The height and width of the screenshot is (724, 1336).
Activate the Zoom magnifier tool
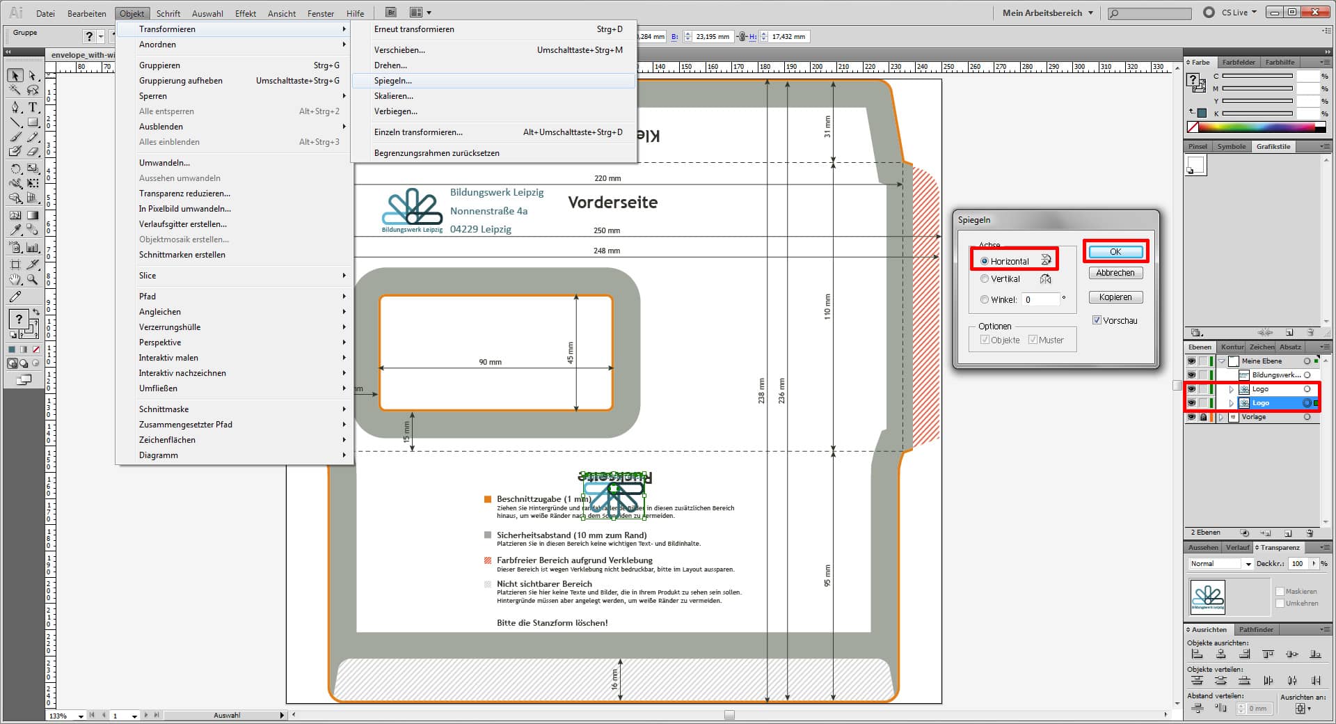click(33, 280)
